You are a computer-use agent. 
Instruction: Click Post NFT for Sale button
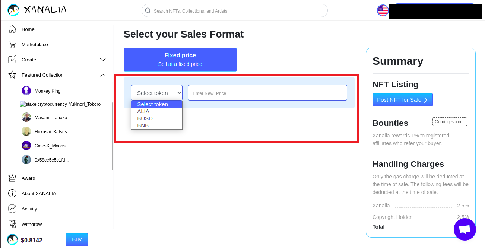[402, 100]
